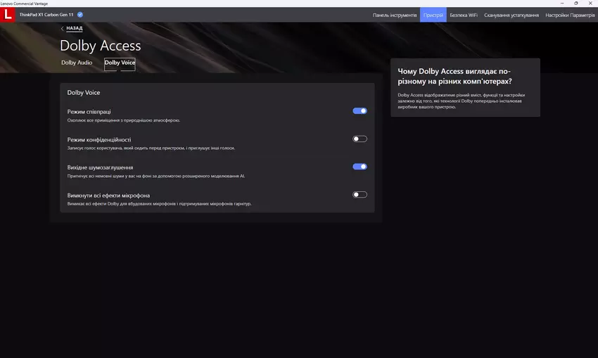598x358 pixels.
Task: Click the ThinkPad X1 Carbon Gen 11 device name
Action: (x=46, y=15)
